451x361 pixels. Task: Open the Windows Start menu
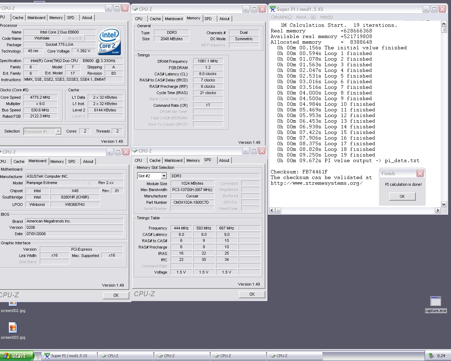[17, 356]
